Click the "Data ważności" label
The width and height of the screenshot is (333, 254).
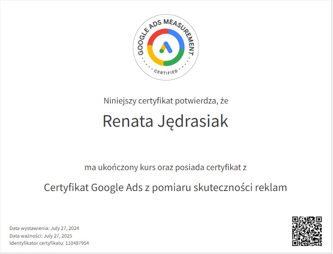click(26, 236)
